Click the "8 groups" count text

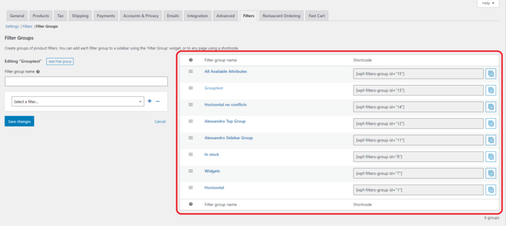tap(491, 218)
